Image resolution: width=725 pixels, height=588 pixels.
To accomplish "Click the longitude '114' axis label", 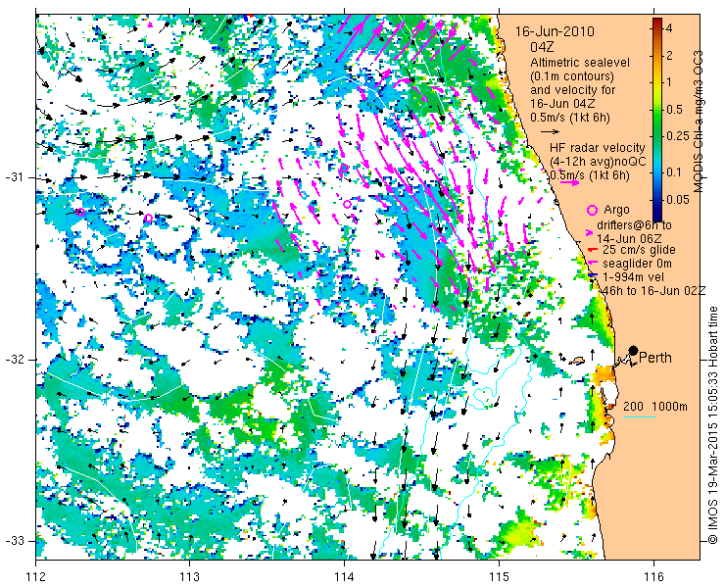I will click(x=345, y=577).
